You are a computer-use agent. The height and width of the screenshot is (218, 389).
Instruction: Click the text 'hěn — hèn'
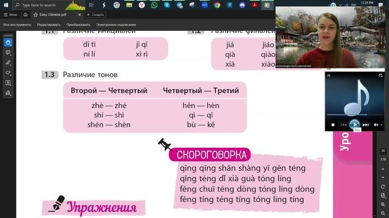coord(201,105)
